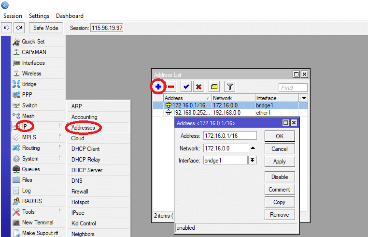Viewport: 368px width, 237px height.
Task: Select Hotspot in IP submenu
Action: 99,202
